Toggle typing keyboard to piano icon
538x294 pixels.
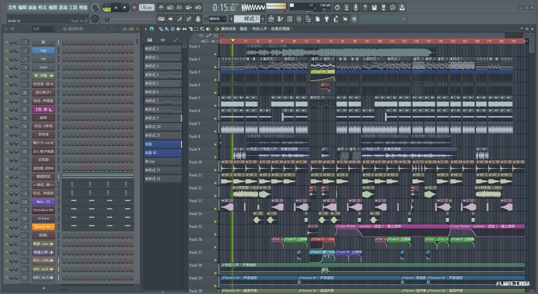(x=161, y=19)
